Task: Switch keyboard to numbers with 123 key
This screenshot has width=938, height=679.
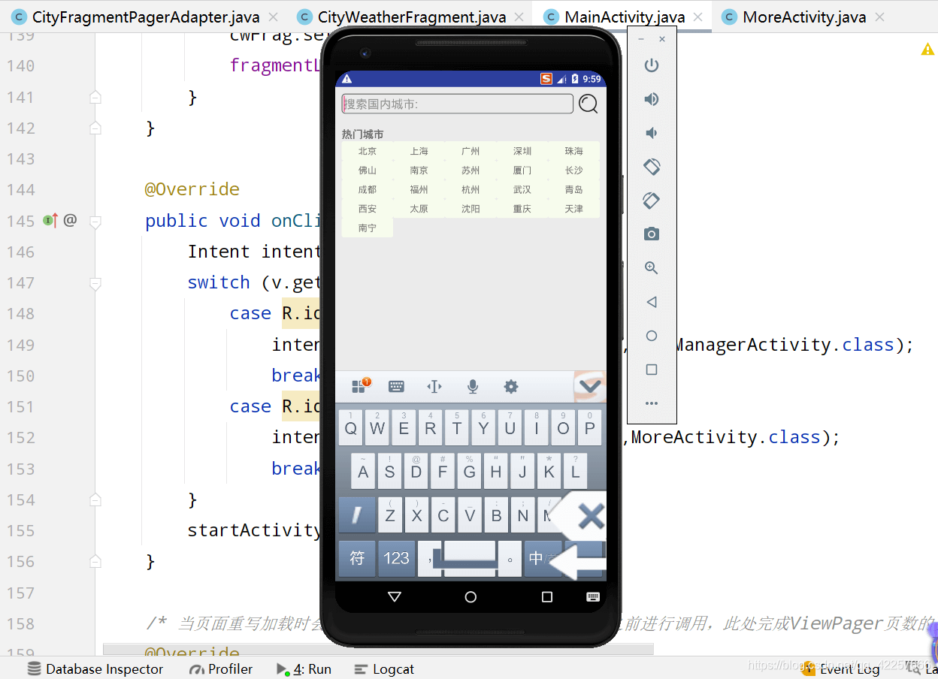Action: [396, 558]
